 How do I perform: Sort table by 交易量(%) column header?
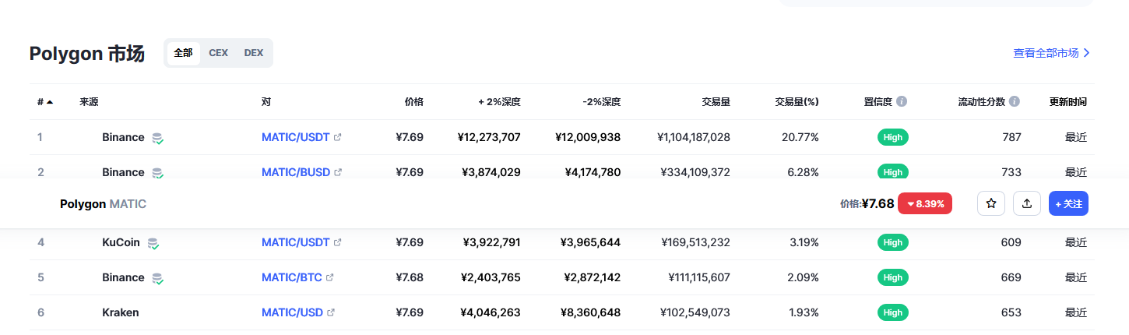797,101
